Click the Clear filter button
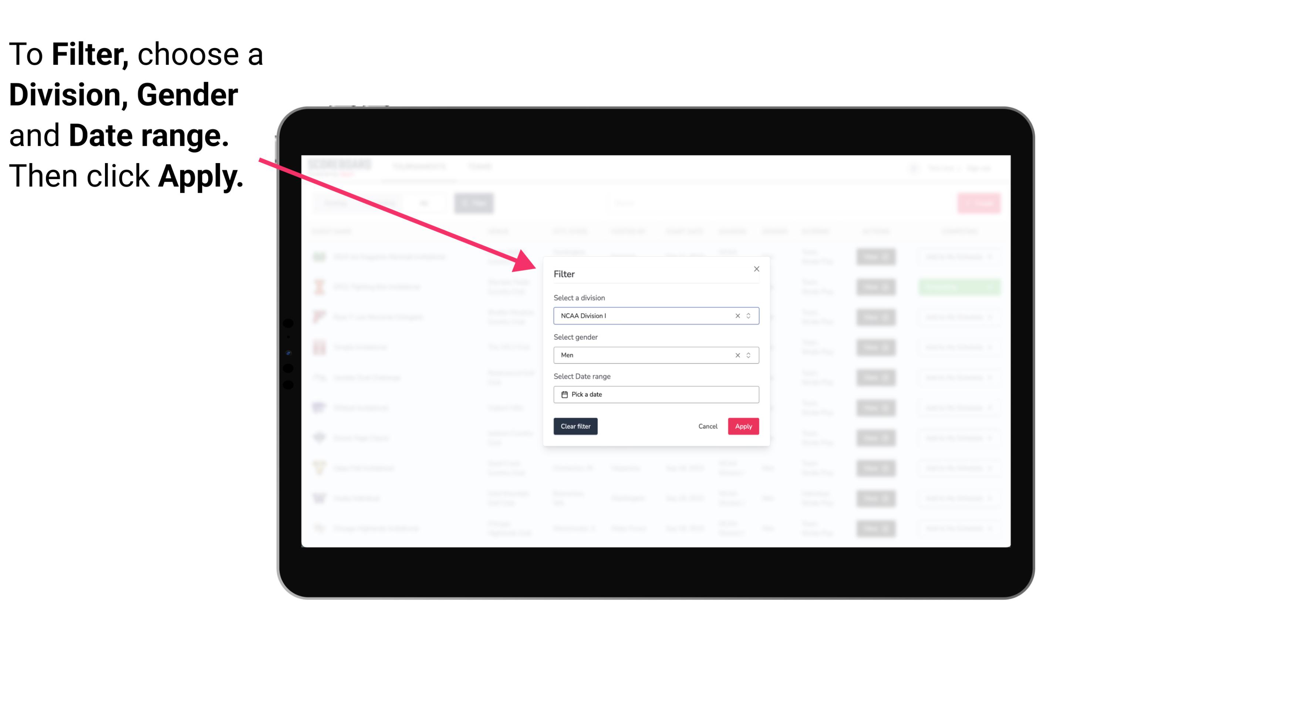 point(575,426)
